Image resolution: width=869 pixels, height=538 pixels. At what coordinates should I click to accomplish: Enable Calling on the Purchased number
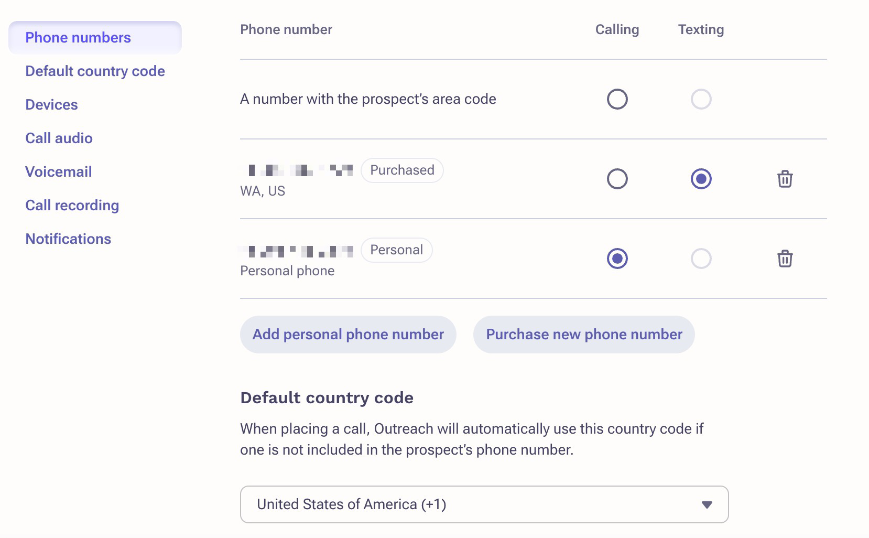pyautogui.click(x=617, y=179)
